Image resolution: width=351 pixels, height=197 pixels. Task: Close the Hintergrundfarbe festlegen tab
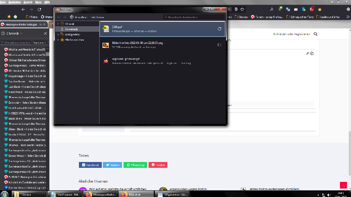pyautogui.click(x=44, y=24)
